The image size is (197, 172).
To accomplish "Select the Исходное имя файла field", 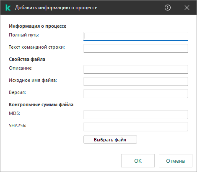I will click(x=136, y=81).
